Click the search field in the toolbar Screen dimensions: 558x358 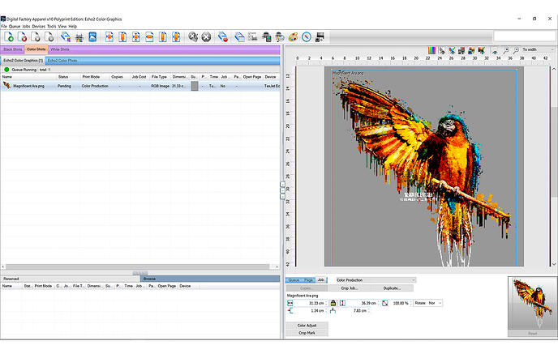coord(525,36)
